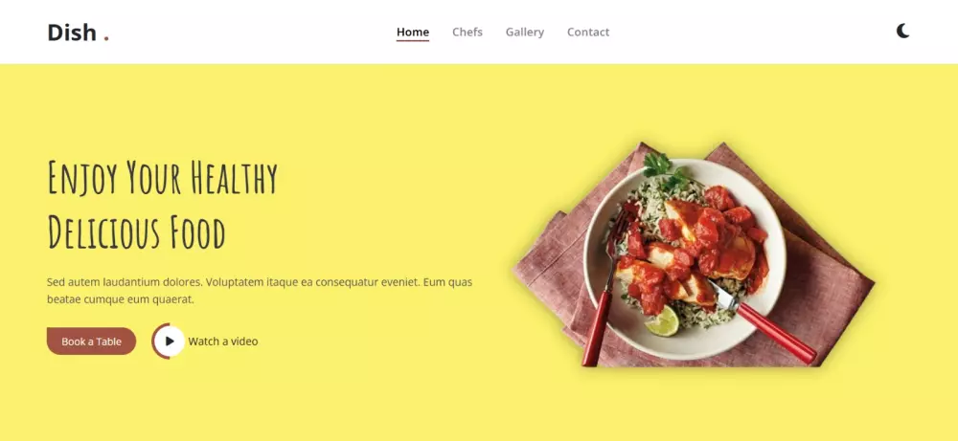Click the green parsley garnish on the dish
The image size is (958, 441).
click(665, 169)
